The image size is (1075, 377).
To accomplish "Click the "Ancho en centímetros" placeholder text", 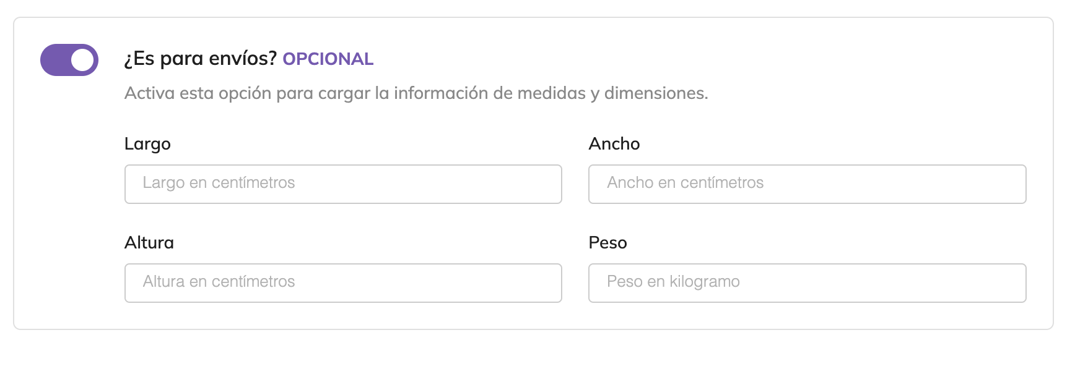I will (x=685, y=183).
